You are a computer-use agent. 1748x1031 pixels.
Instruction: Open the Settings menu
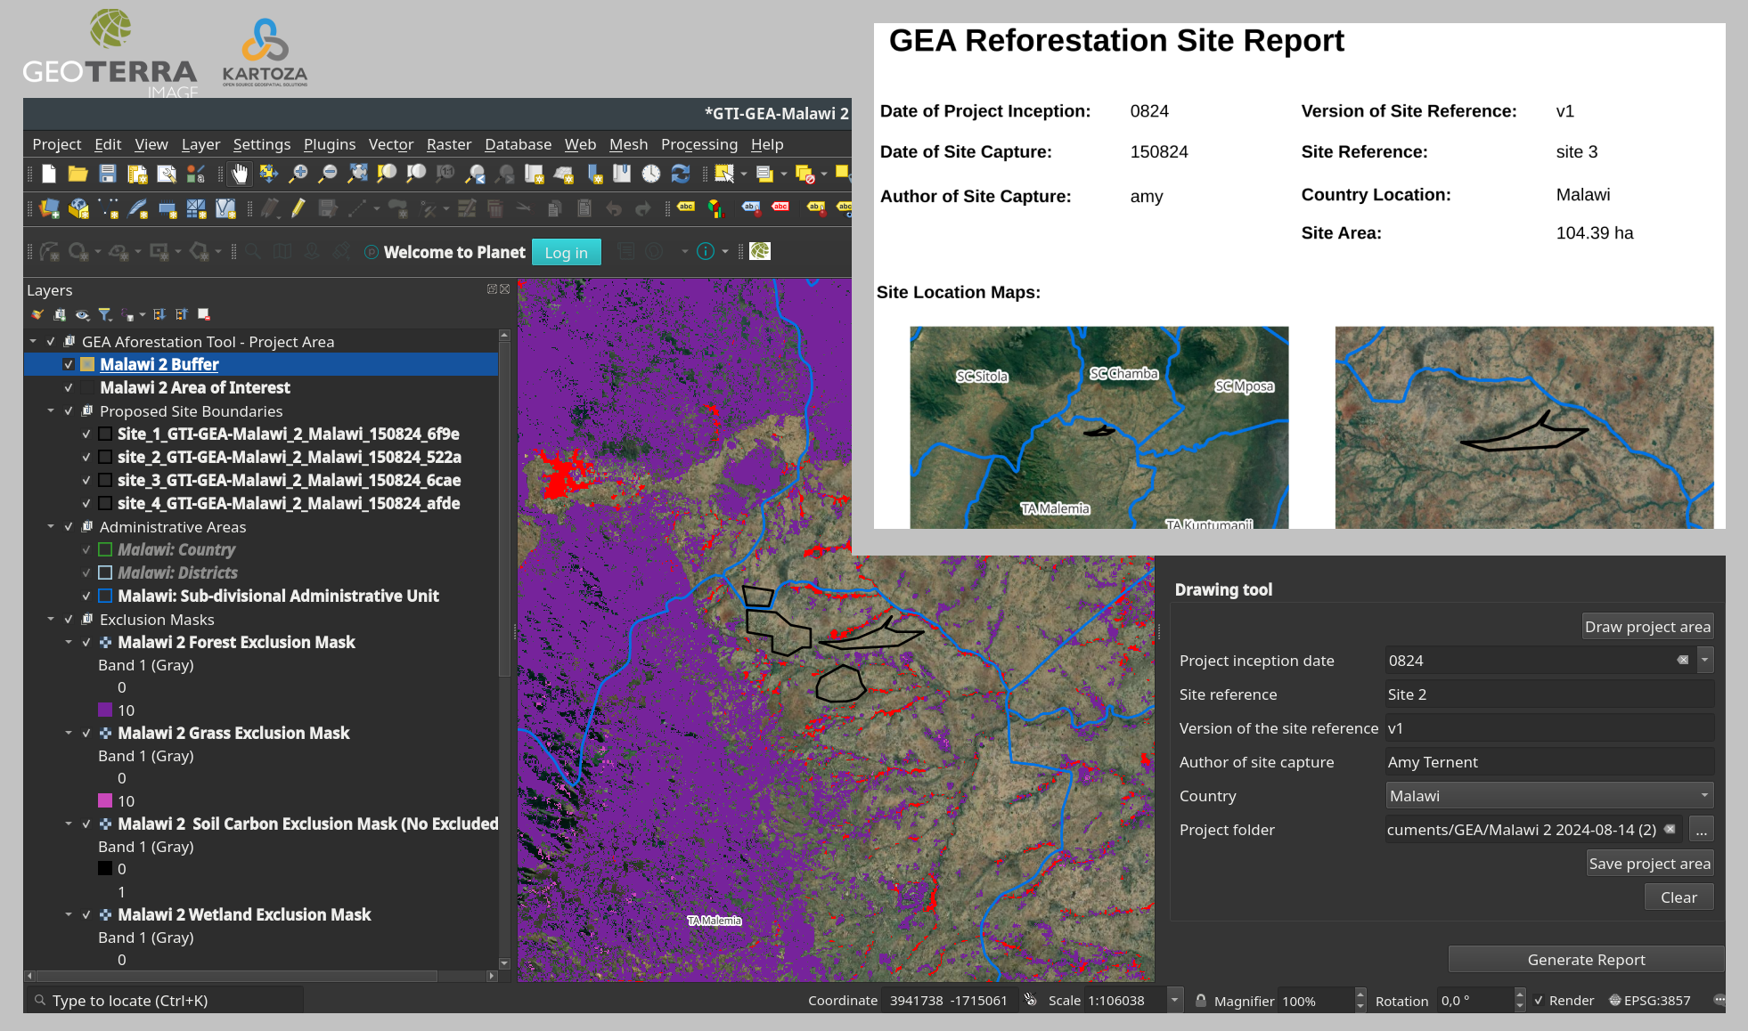pos(262,144)
